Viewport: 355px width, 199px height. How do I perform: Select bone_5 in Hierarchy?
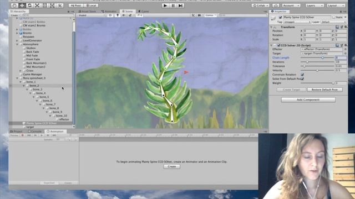point(44,97)
